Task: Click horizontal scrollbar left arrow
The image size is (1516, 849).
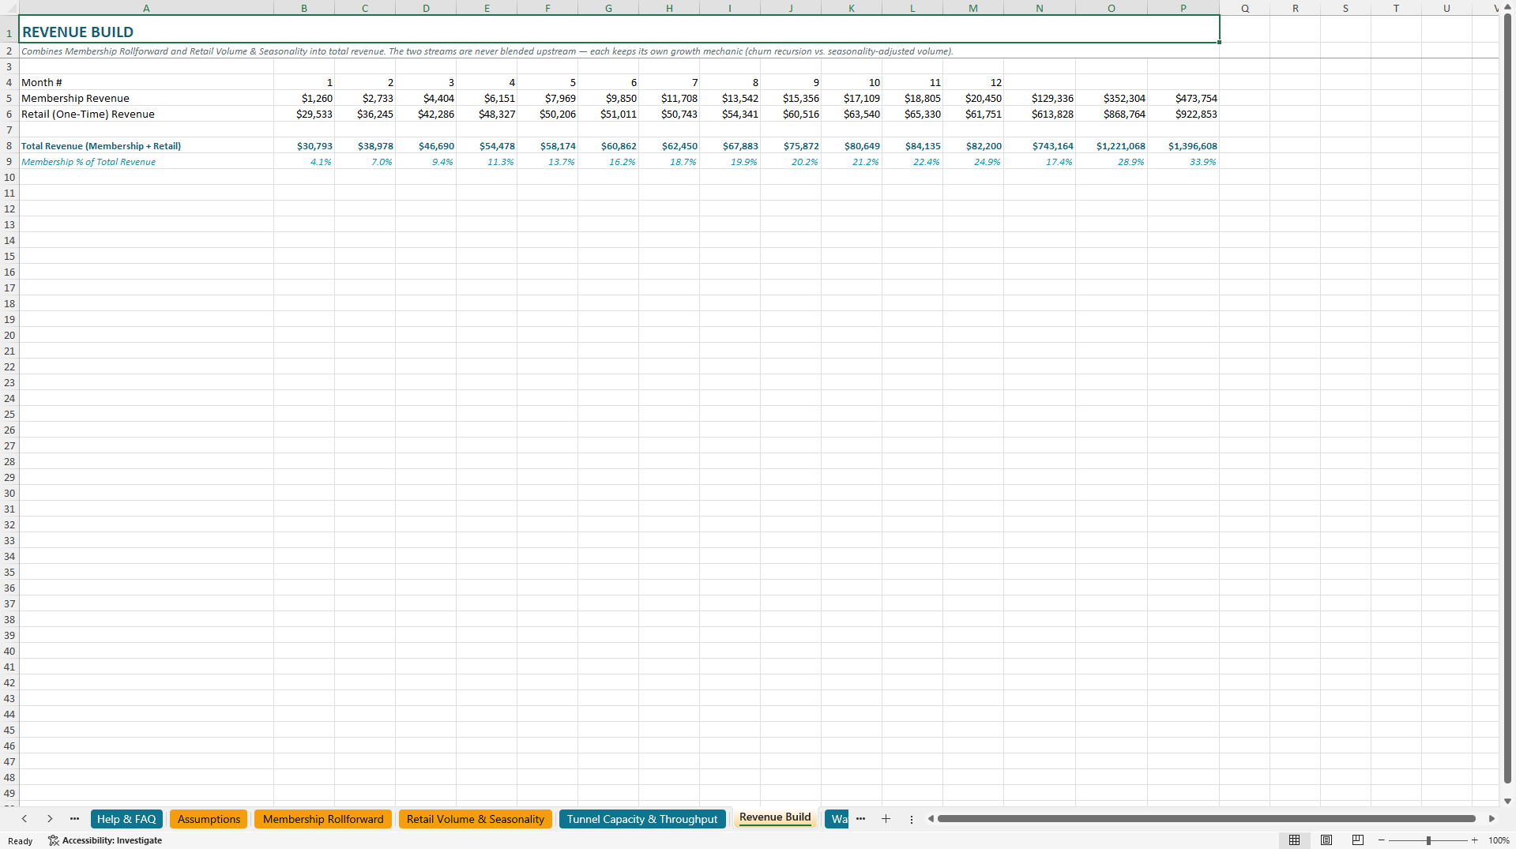Action: (x=931, y=819)
